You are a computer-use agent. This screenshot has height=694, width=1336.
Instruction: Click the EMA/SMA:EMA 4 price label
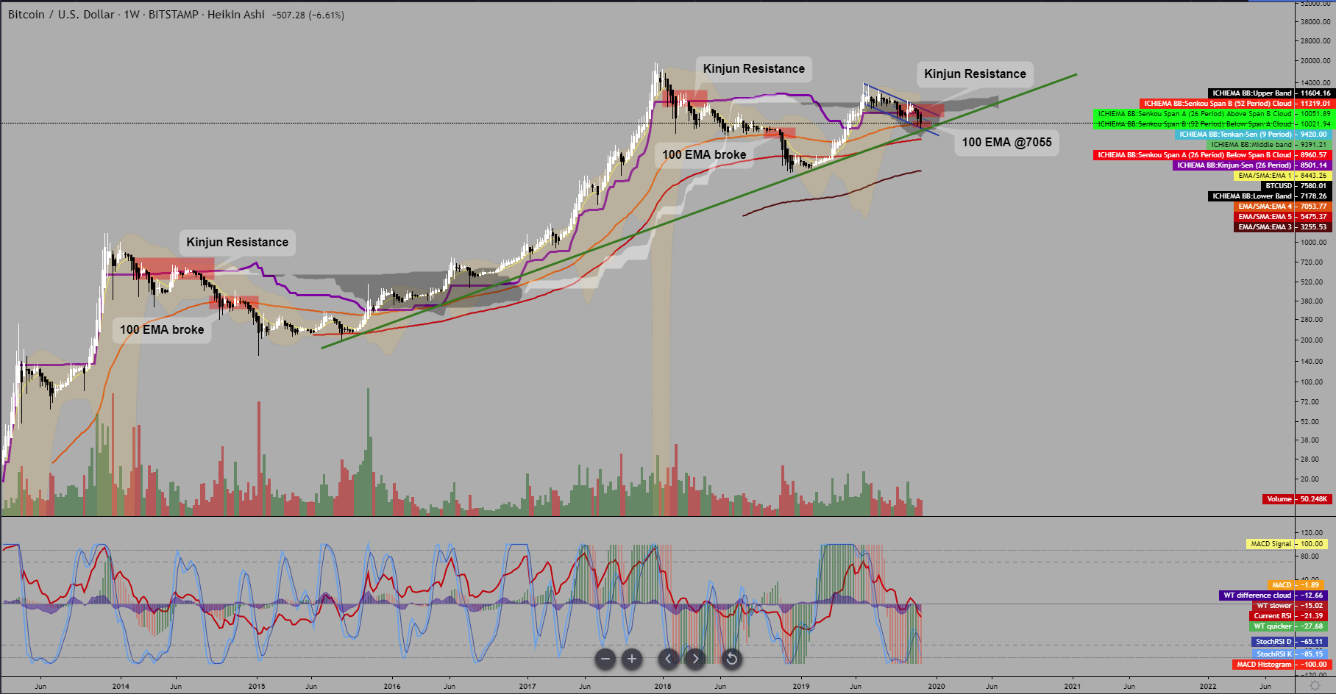[1283, 207]
